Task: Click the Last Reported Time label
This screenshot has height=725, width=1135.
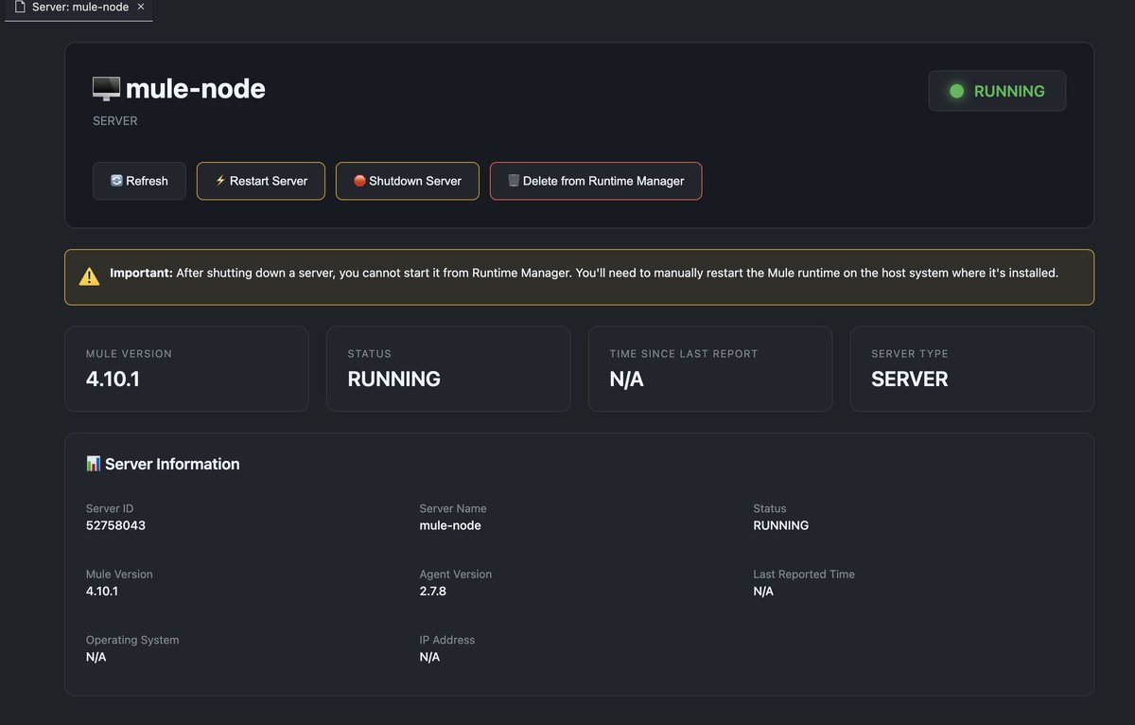Action: tap(804, 575)
